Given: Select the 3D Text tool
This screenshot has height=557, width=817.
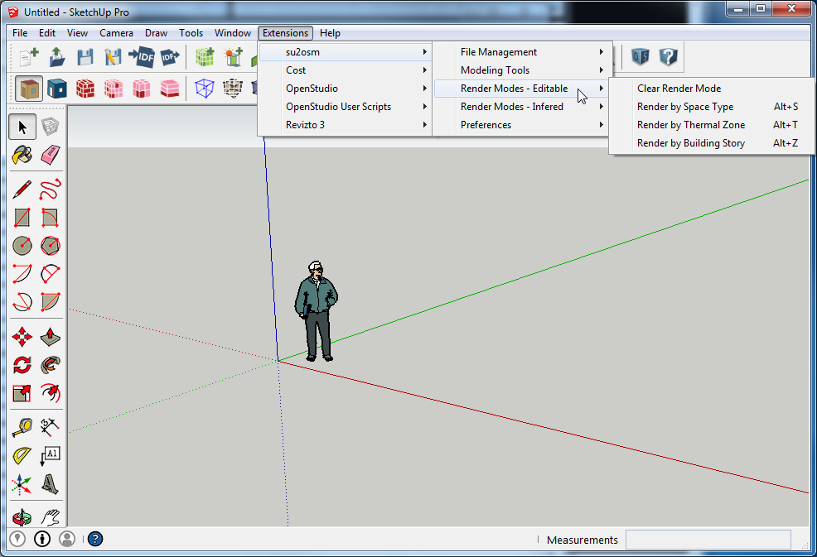Looking at the screenshot, I should tap(50, 484).
